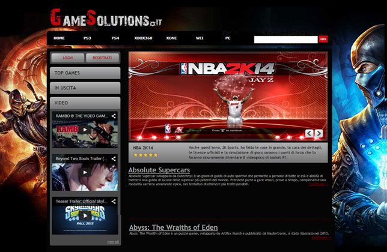
Task: Expand the TOP GAMES panel
Action: click(x=85, y=73)
